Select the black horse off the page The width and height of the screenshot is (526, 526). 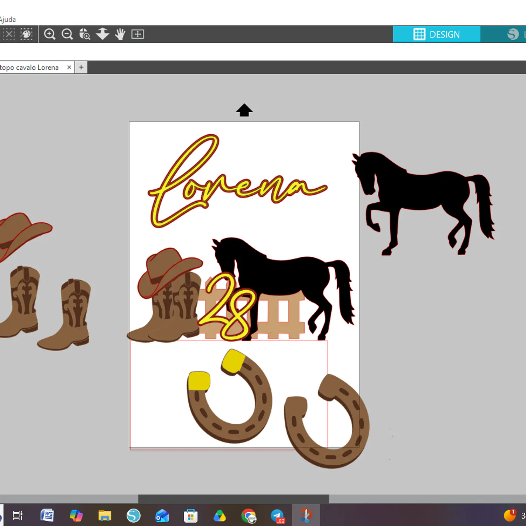coord(423,203)
